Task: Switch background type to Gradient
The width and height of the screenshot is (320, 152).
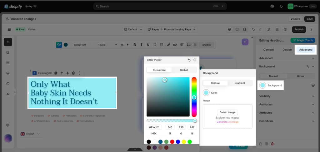Action: tap(240, 83)
